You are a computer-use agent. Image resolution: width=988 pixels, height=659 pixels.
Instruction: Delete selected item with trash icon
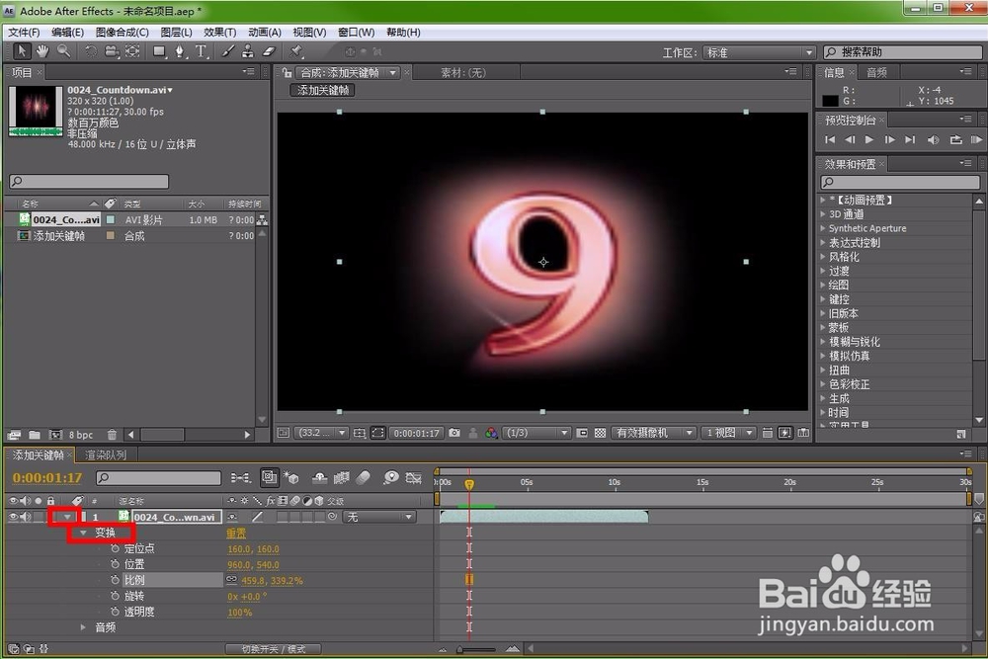112,435
